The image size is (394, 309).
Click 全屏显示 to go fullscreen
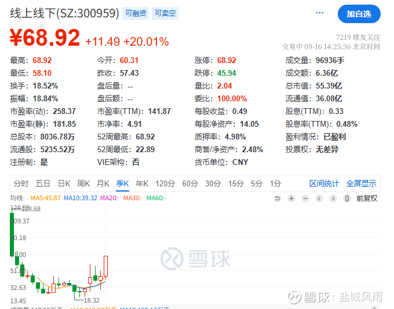[361, 183]
